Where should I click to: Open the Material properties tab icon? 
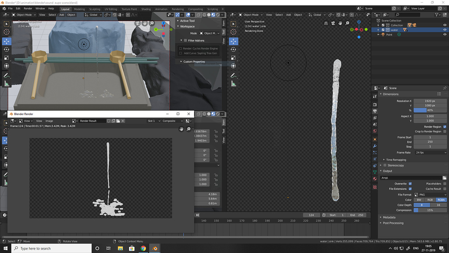375,179
